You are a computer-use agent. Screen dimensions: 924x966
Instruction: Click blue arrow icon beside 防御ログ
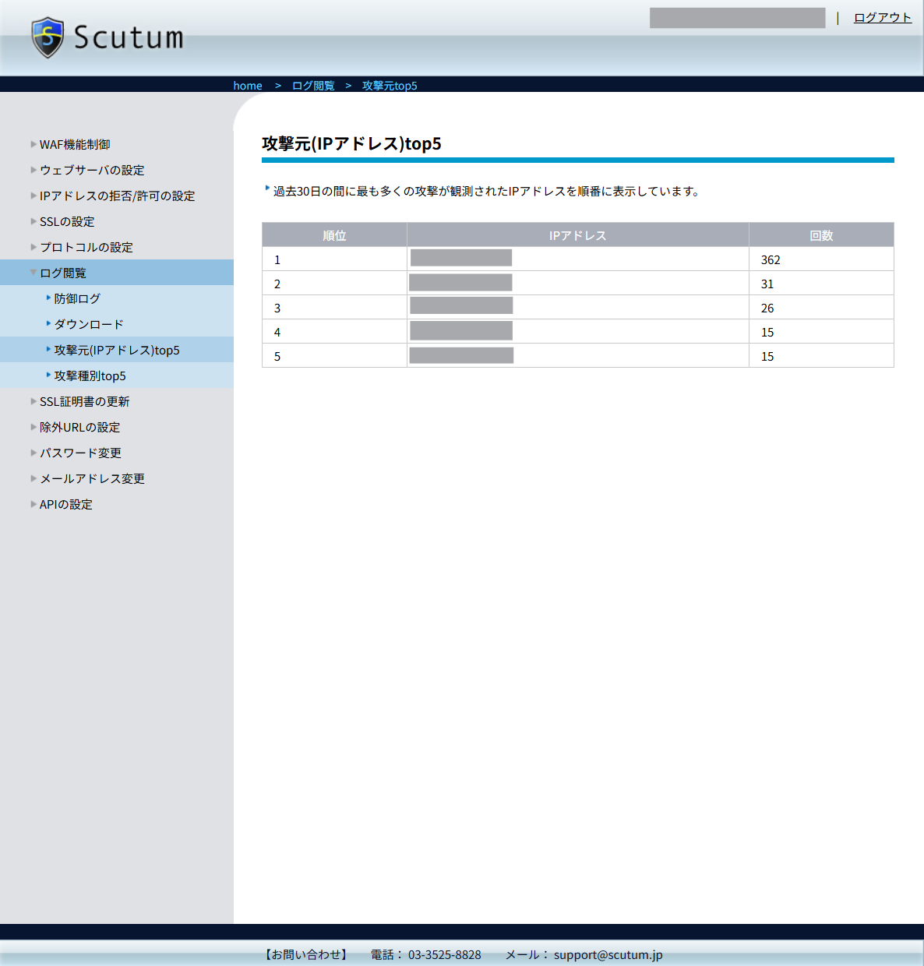pyautogui.click(x=48, y=298)
